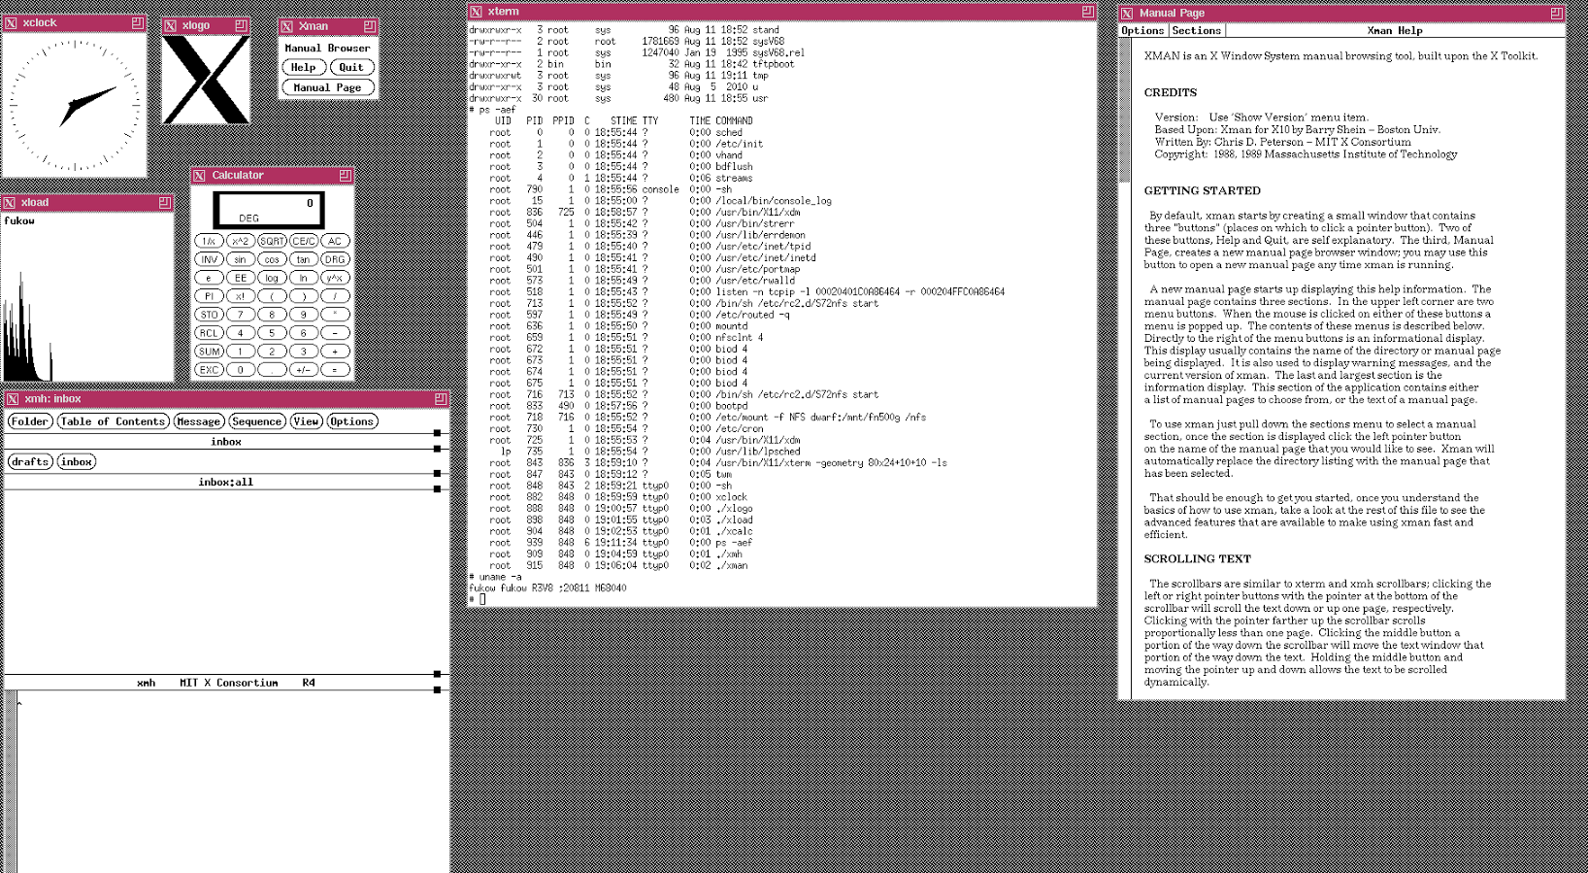Click the Help button in Xman
The height and width of the screenshot is (873, 1588).
click(304, 68)
